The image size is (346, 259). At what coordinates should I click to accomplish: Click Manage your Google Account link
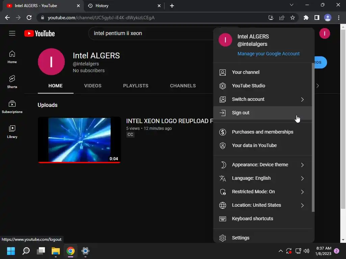[268, 54]
